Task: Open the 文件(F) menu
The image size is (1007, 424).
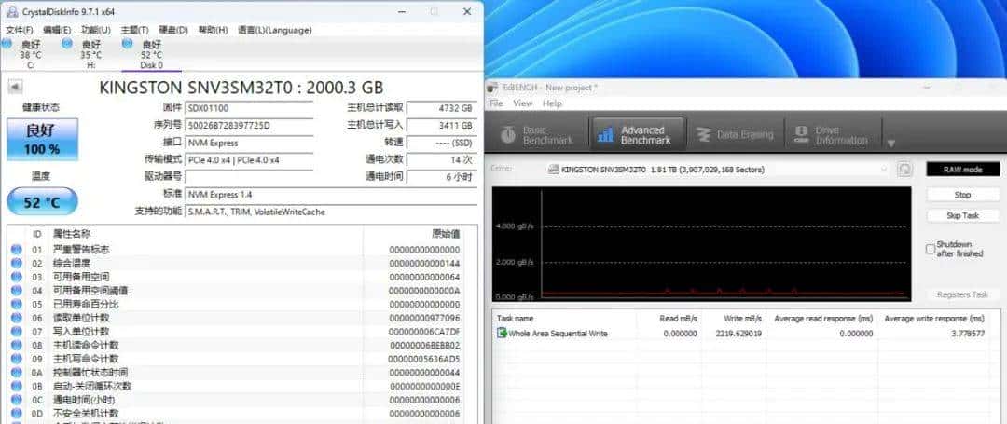Action: click(x=20, y=30)
